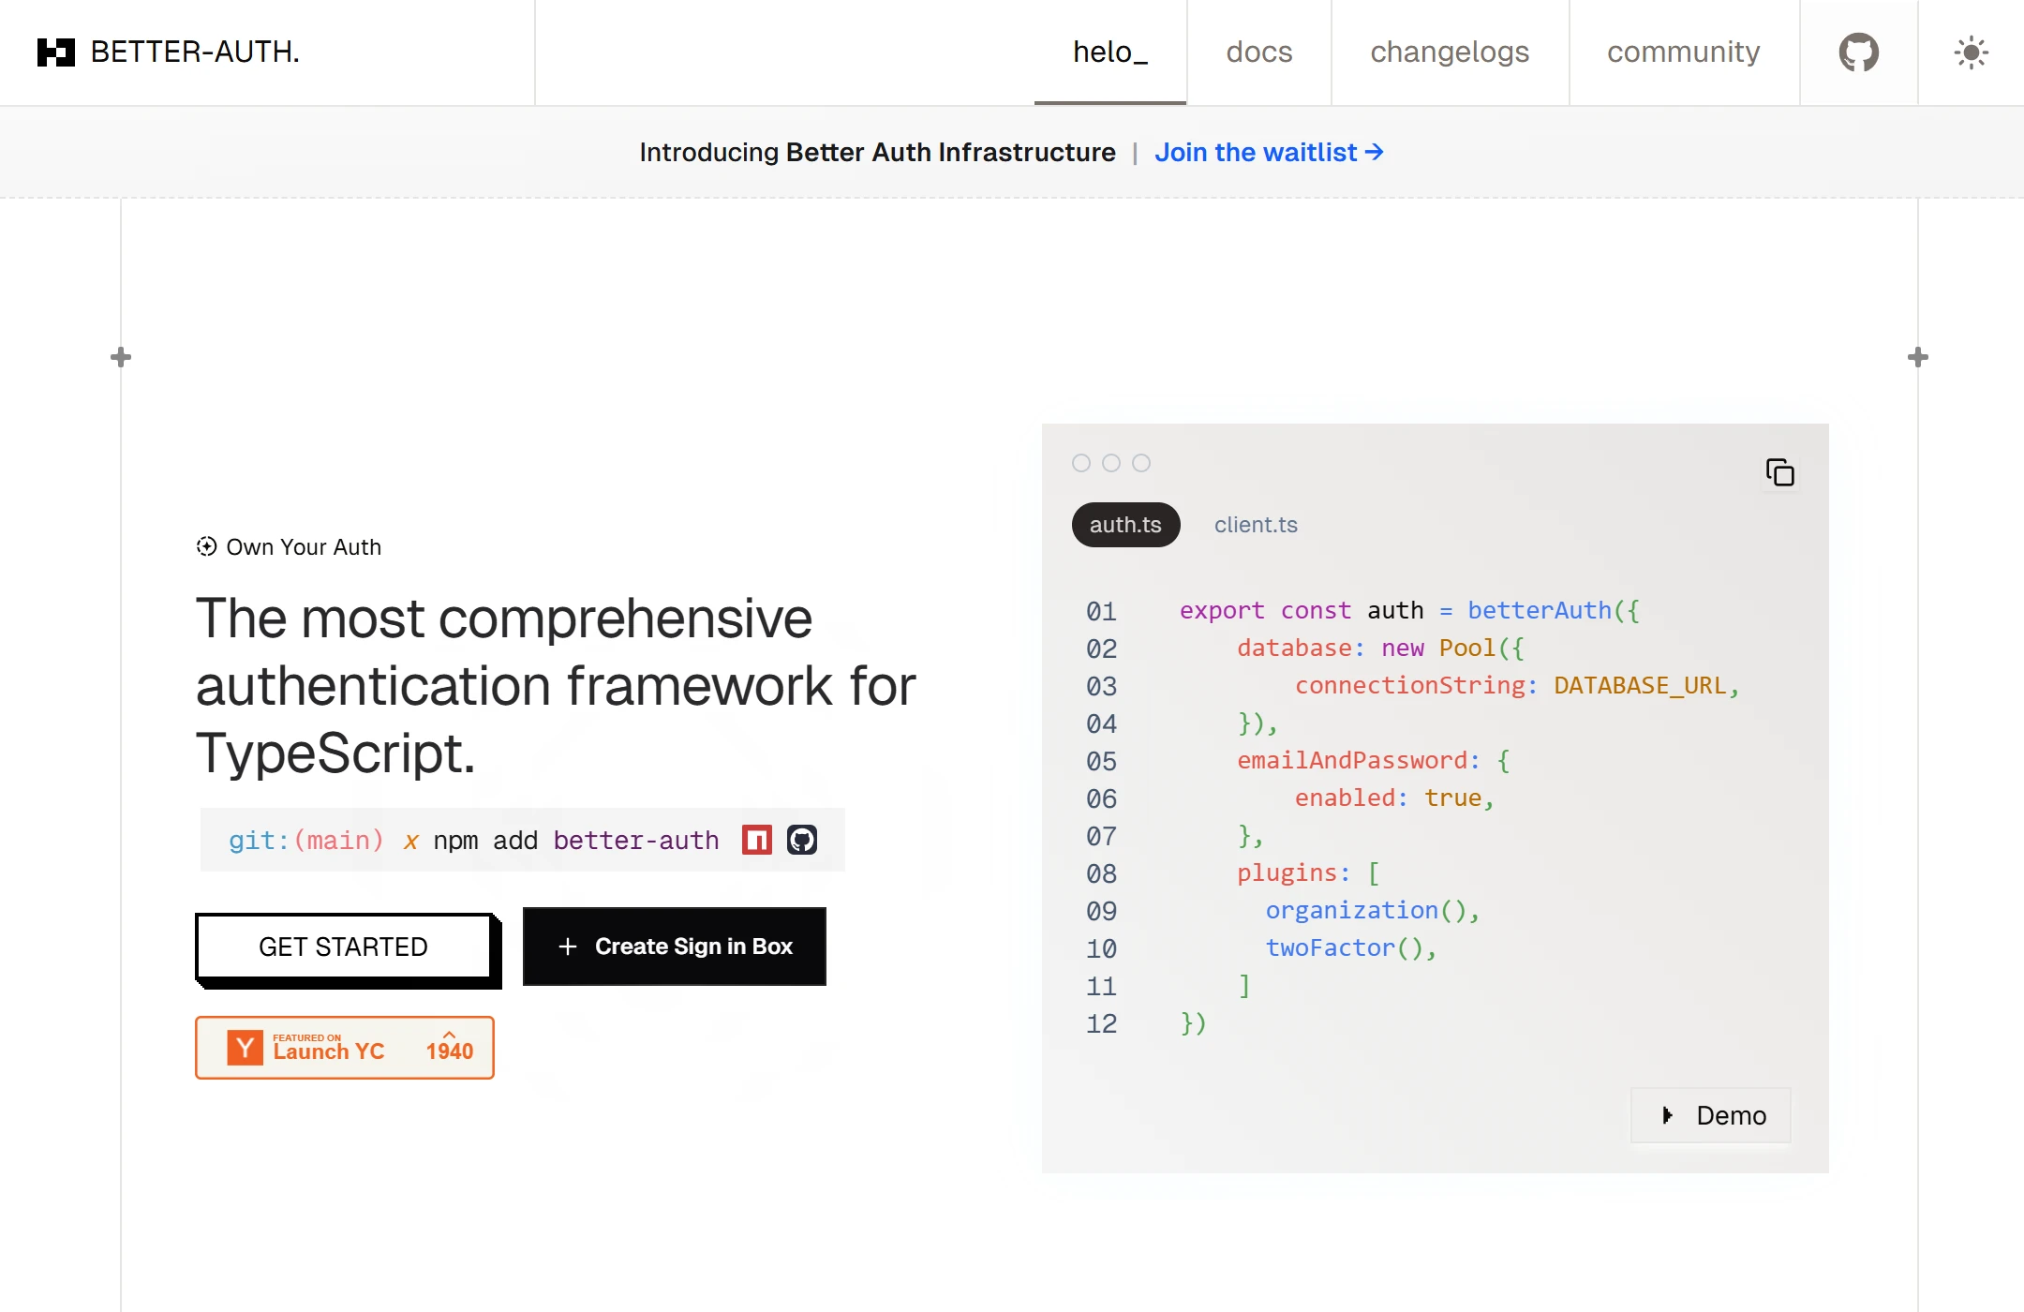Open the GitHub repository icon in navbar

click(x=1858, y=52)
